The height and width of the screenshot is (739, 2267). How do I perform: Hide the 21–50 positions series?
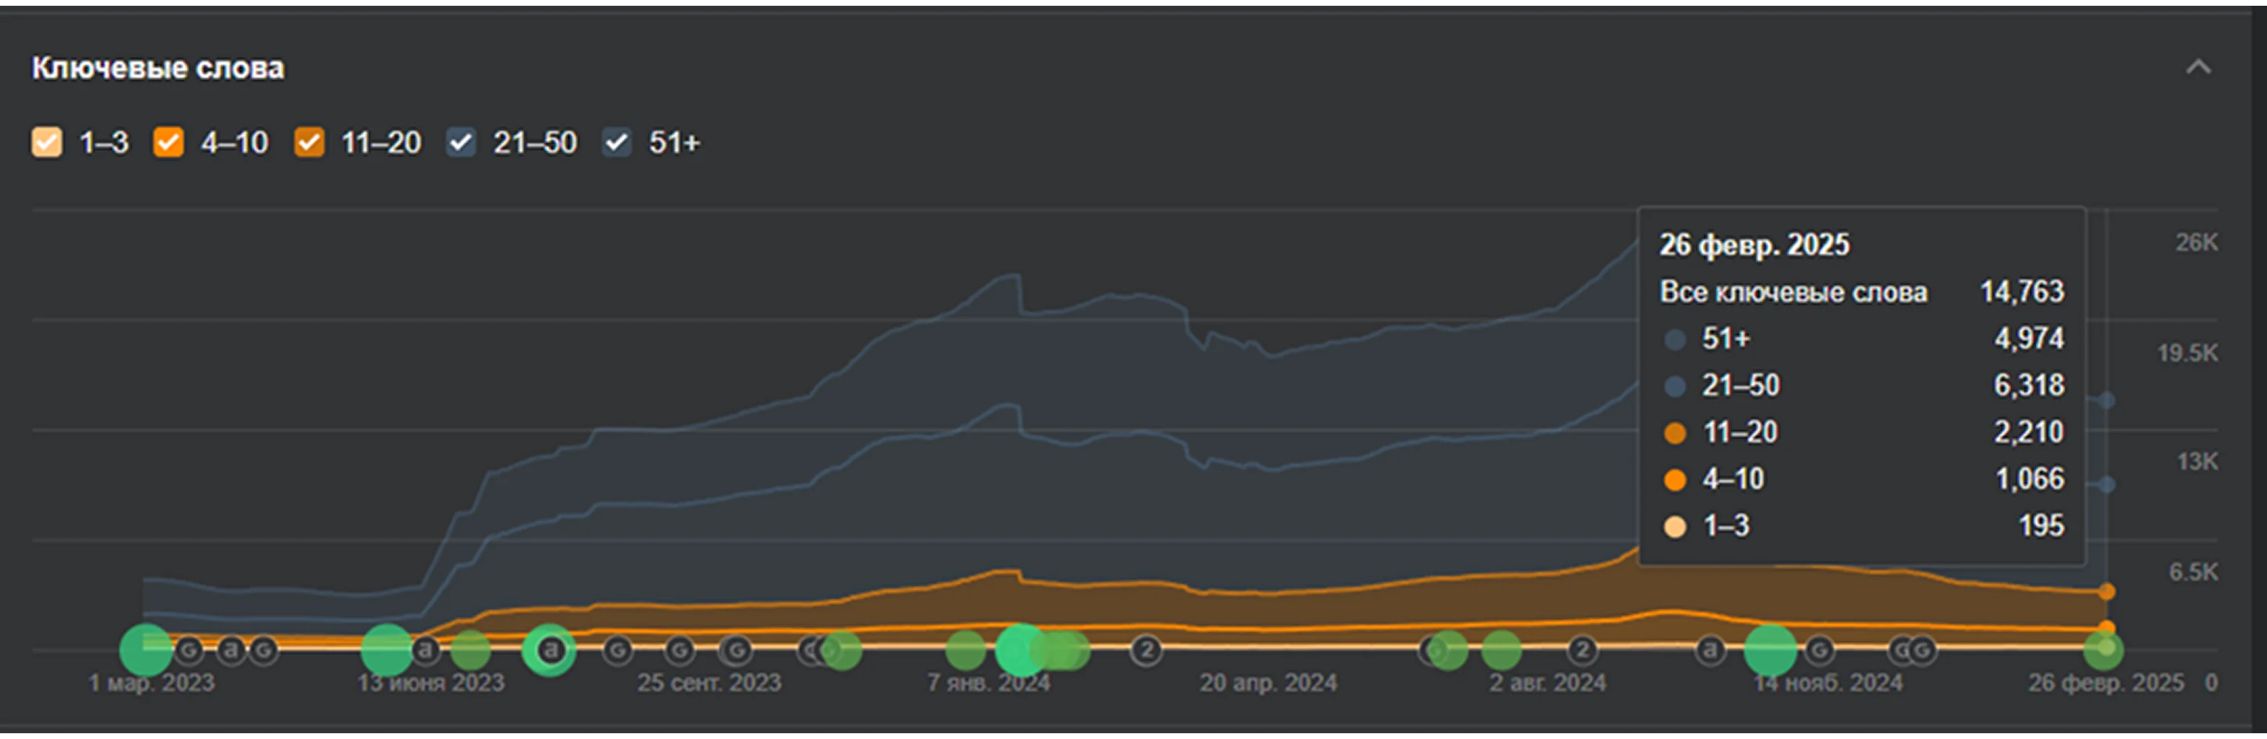click(461, 141)
